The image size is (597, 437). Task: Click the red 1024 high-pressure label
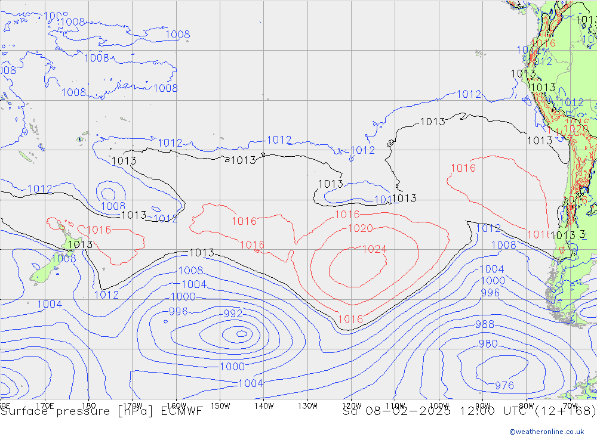click(x=374, y=249)
